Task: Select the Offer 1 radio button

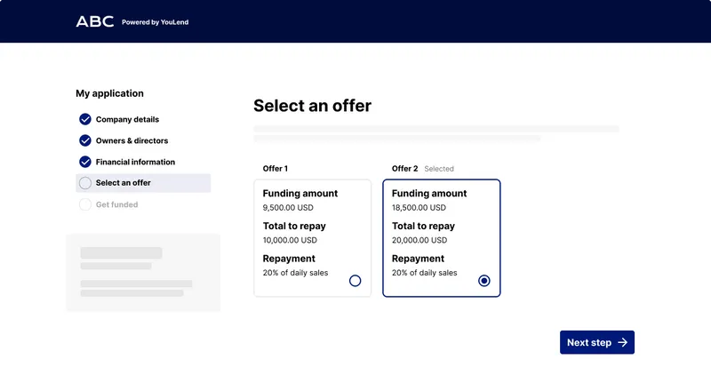Action: click(355, 281)
